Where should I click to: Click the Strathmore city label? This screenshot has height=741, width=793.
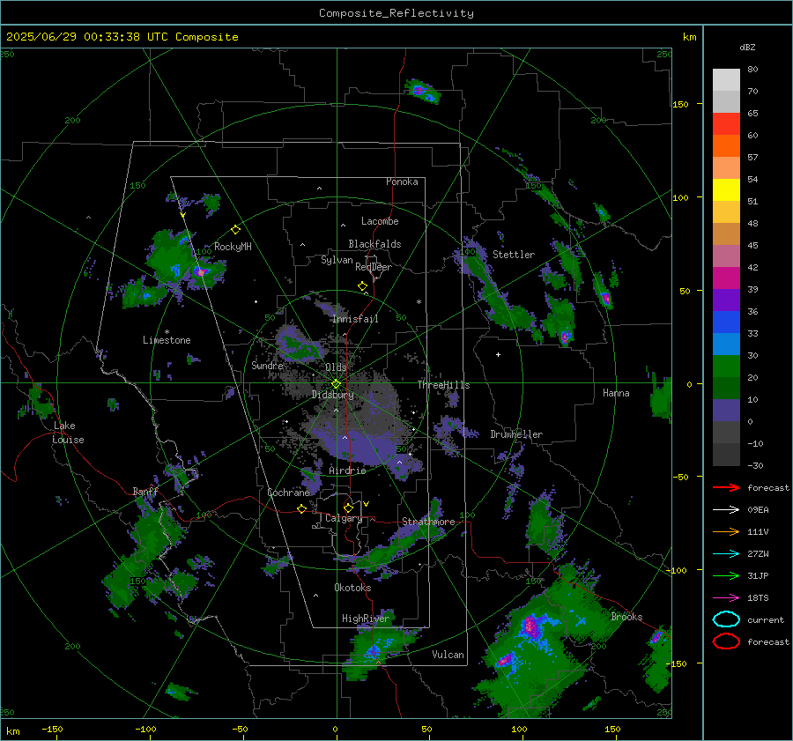coord(428,522)
